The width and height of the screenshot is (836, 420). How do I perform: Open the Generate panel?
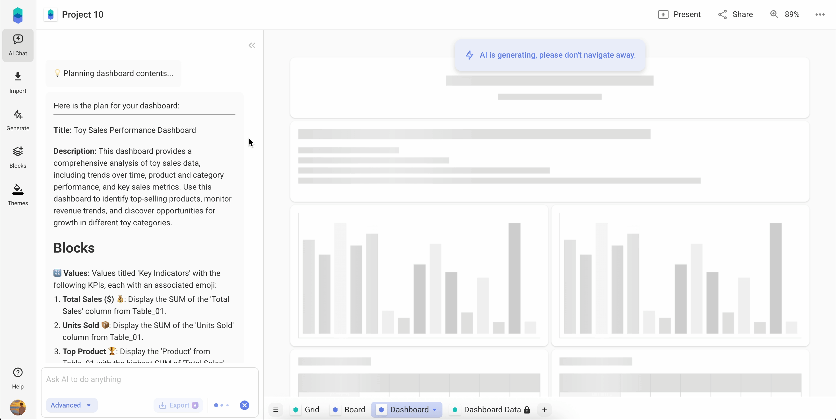point(18,120)
